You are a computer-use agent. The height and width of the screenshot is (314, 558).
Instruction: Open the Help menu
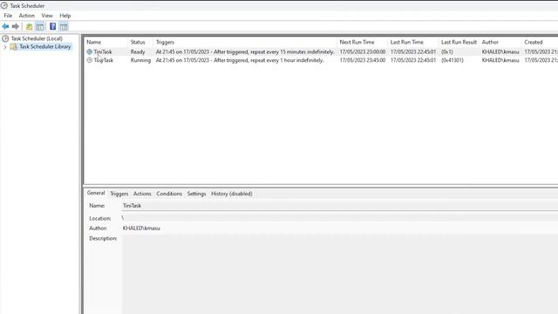click(65, 16)
